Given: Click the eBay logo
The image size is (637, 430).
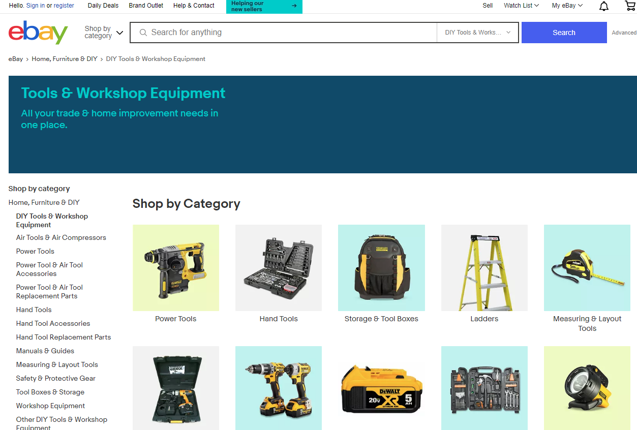Looking at the screenshot, I should point(38,33).
